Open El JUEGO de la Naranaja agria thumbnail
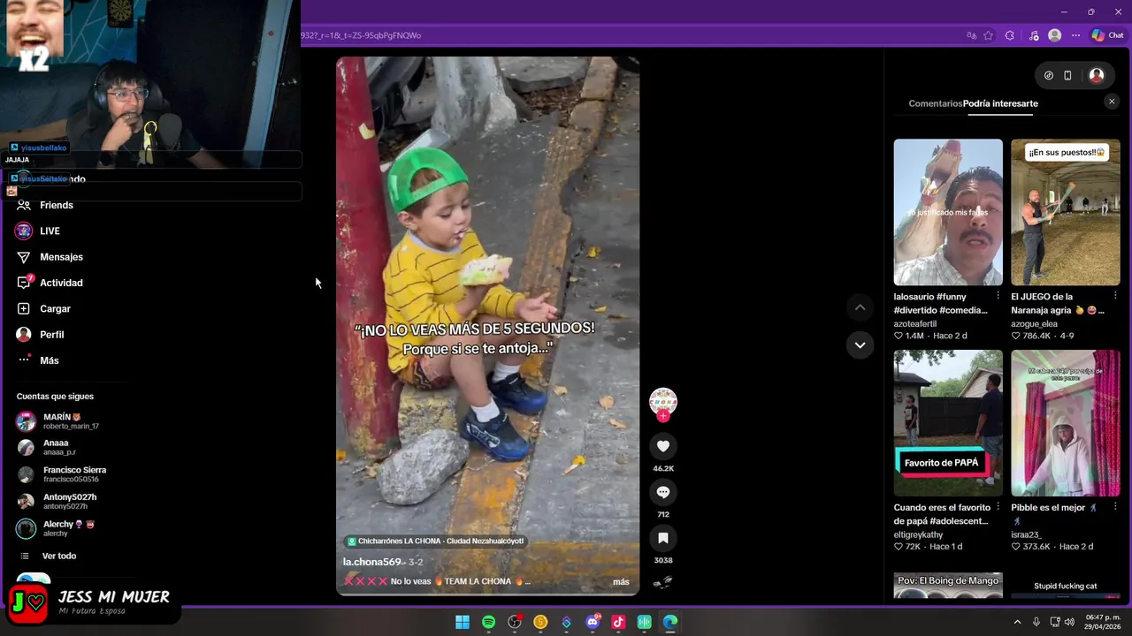Viewport: 1132px width, 636px height. coord(1066,212)
